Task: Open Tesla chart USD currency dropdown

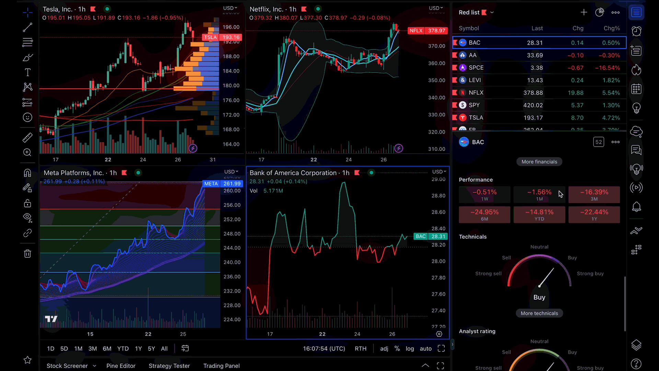Action: point(230,8)
